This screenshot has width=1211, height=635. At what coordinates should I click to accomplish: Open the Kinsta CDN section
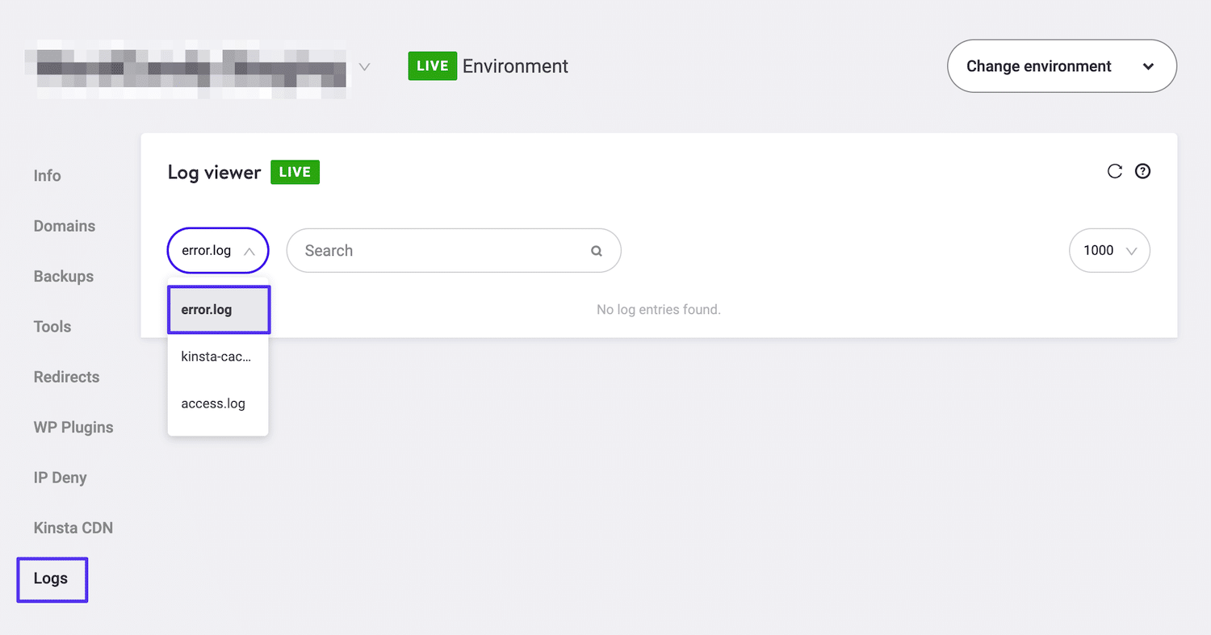73,527
